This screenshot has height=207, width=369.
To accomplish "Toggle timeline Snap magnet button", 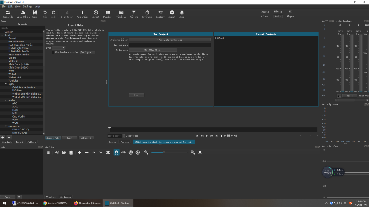I will [x=116, y=152].
